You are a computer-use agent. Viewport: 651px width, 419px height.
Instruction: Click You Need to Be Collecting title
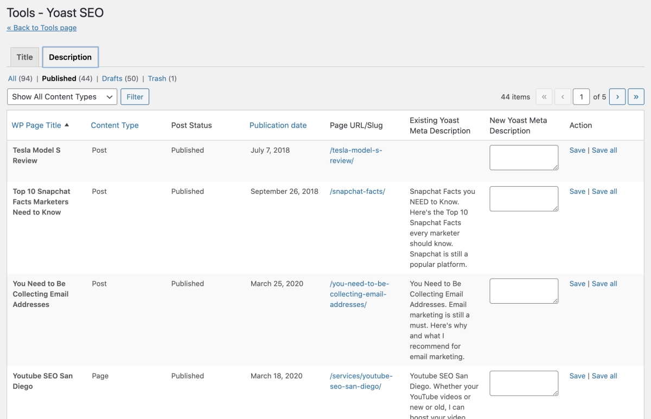pyautogui.click(x=40, y=294)
